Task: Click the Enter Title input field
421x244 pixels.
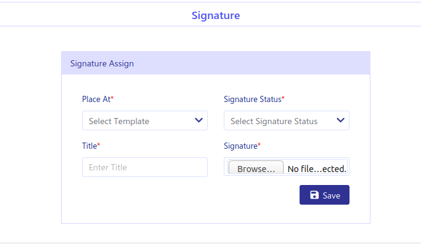Action: [x=145, y=167]
